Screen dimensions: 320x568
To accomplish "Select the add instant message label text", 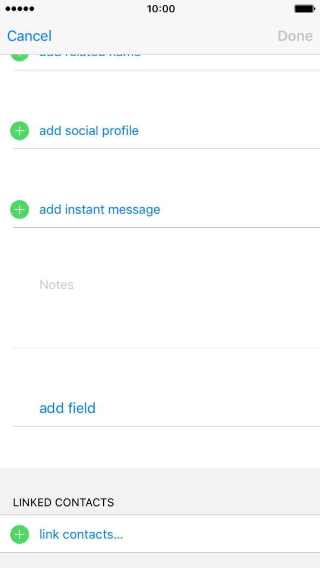I will tap(99, 209).
